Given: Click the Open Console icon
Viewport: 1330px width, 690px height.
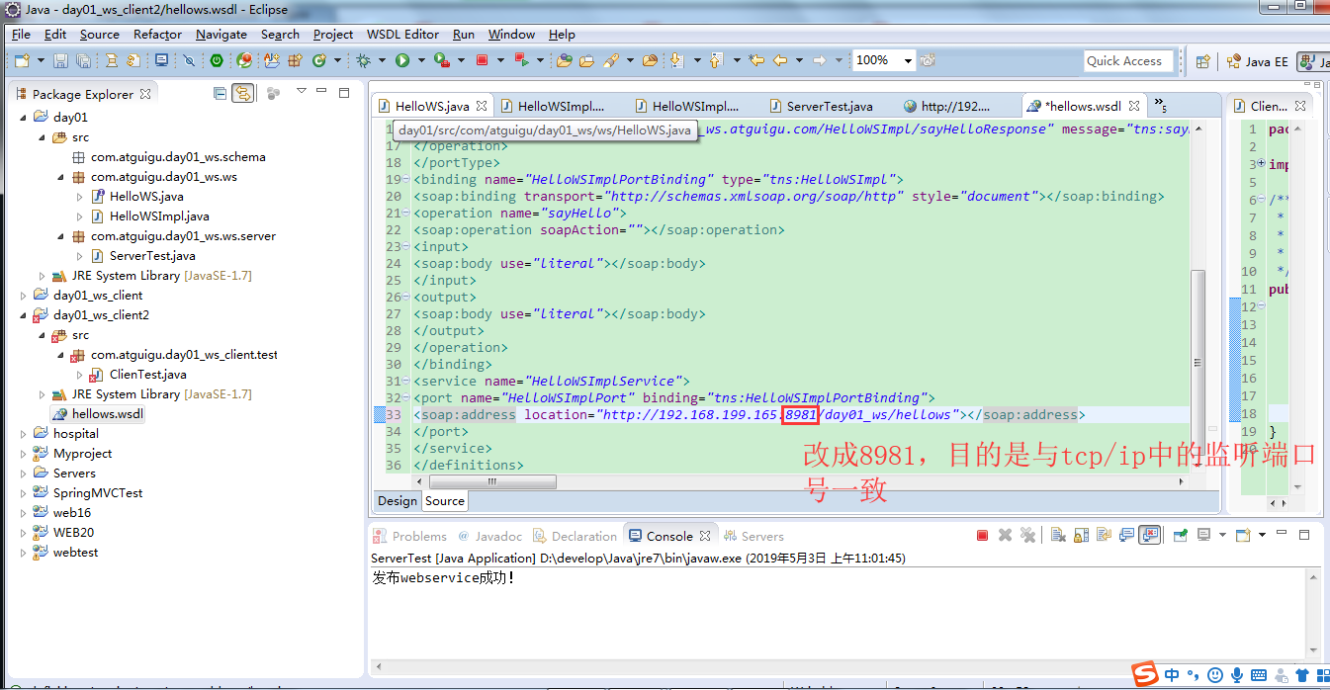Looking at the screenshot, I should click(x=1243, y=535).
